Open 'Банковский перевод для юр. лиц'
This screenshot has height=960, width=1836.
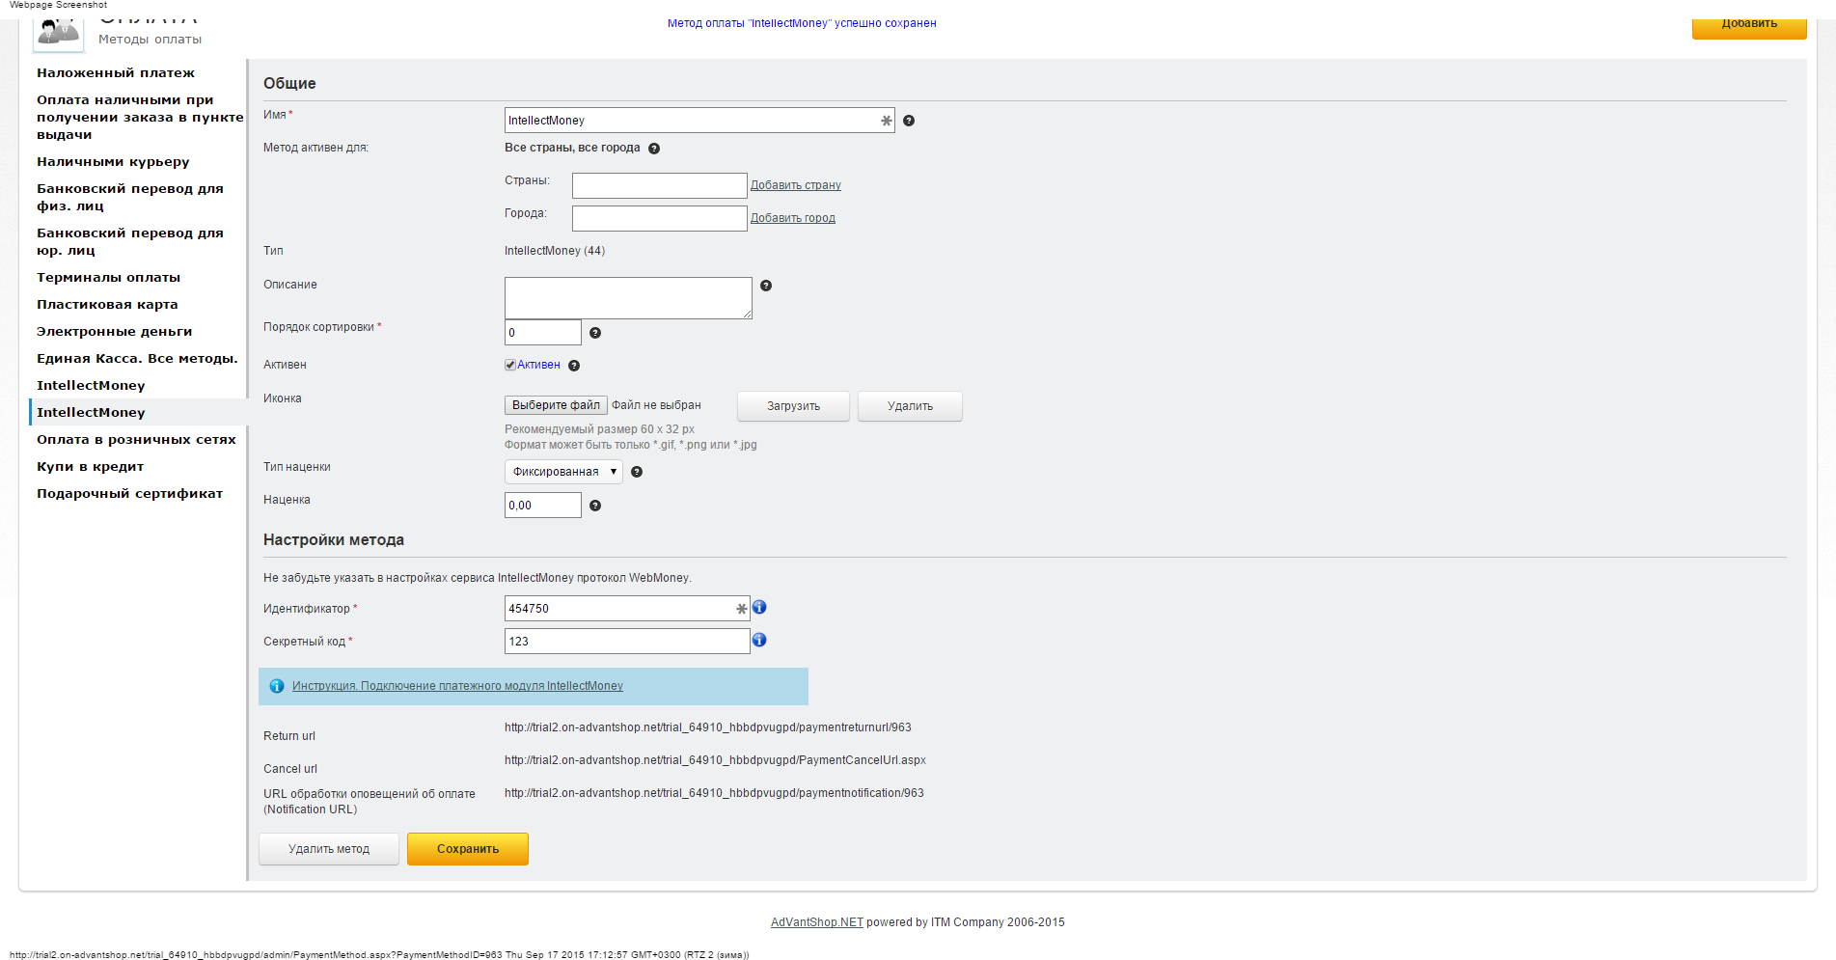[x=130, y=242]
